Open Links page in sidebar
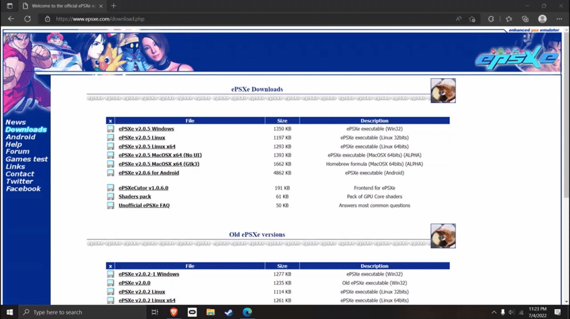The image size is (570, 319). coord(15,166)
